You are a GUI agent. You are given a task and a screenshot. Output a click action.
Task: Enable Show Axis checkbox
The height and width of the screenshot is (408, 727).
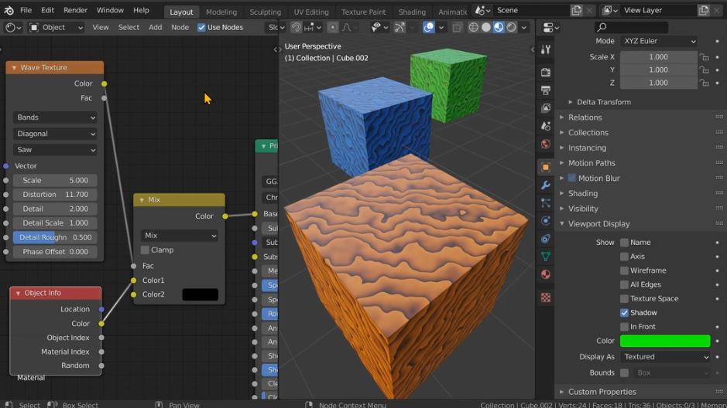[624, 257]
